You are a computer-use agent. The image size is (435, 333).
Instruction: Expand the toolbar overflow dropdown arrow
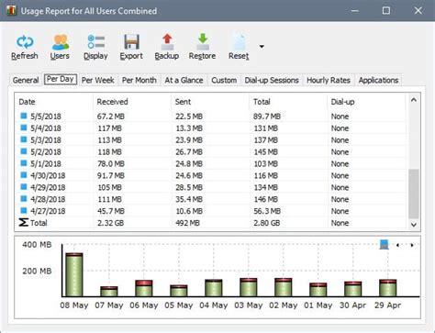click(262, 47)
